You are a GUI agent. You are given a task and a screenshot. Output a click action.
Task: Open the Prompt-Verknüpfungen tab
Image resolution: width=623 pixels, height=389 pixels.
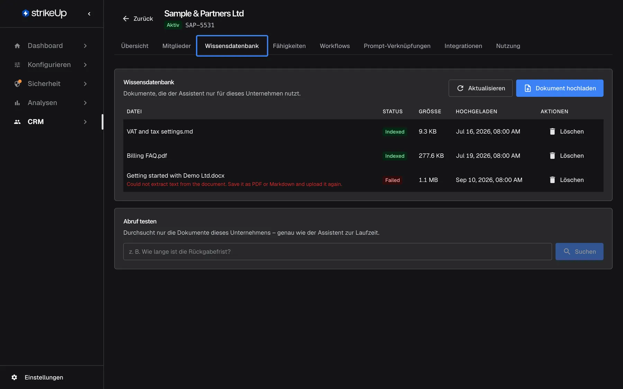click(x=397, y=46)
